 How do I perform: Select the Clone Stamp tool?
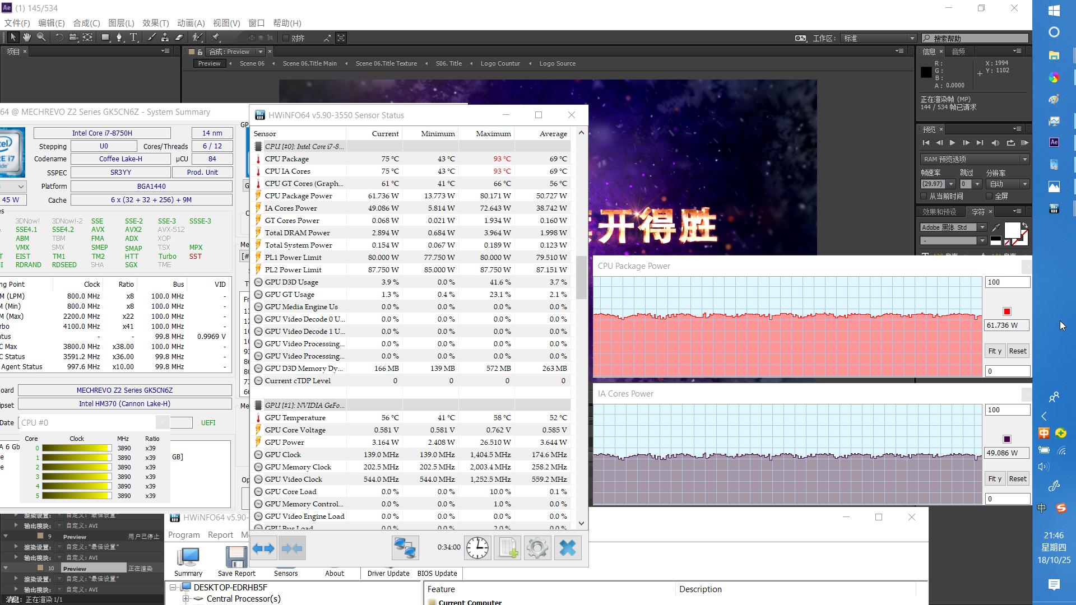tap(165, 38)
